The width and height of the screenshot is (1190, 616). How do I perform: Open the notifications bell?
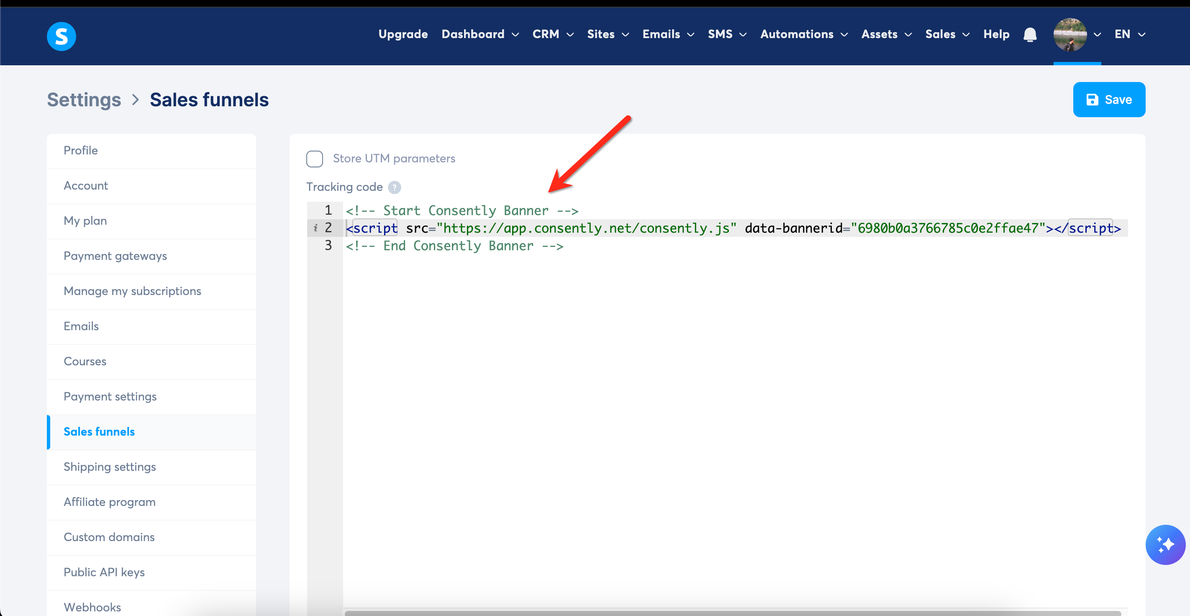[x=1030, y=35]
